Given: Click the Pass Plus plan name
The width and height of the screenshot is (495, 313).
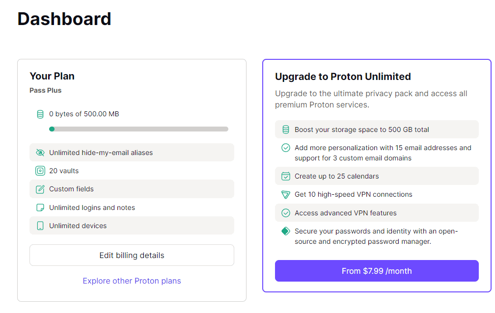Looking at the screenshot, I should tap(46, 90).
